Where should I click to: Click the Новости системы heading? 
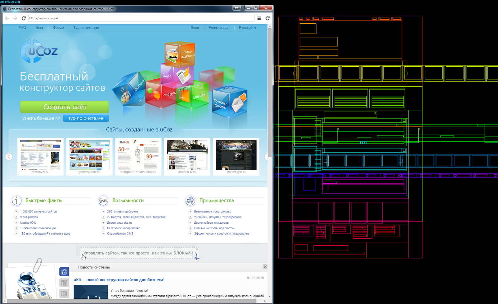click(94, 267)
